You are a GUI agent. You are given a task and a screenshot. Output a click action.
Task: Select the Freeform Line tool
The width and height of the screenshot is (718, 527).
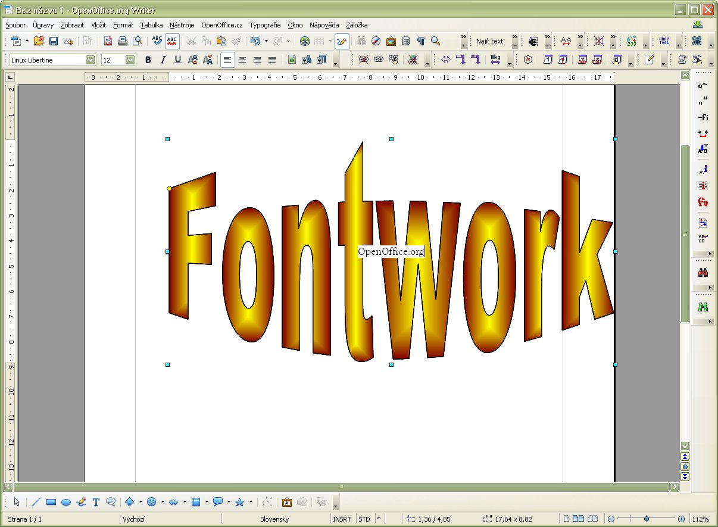coord(81,502)
